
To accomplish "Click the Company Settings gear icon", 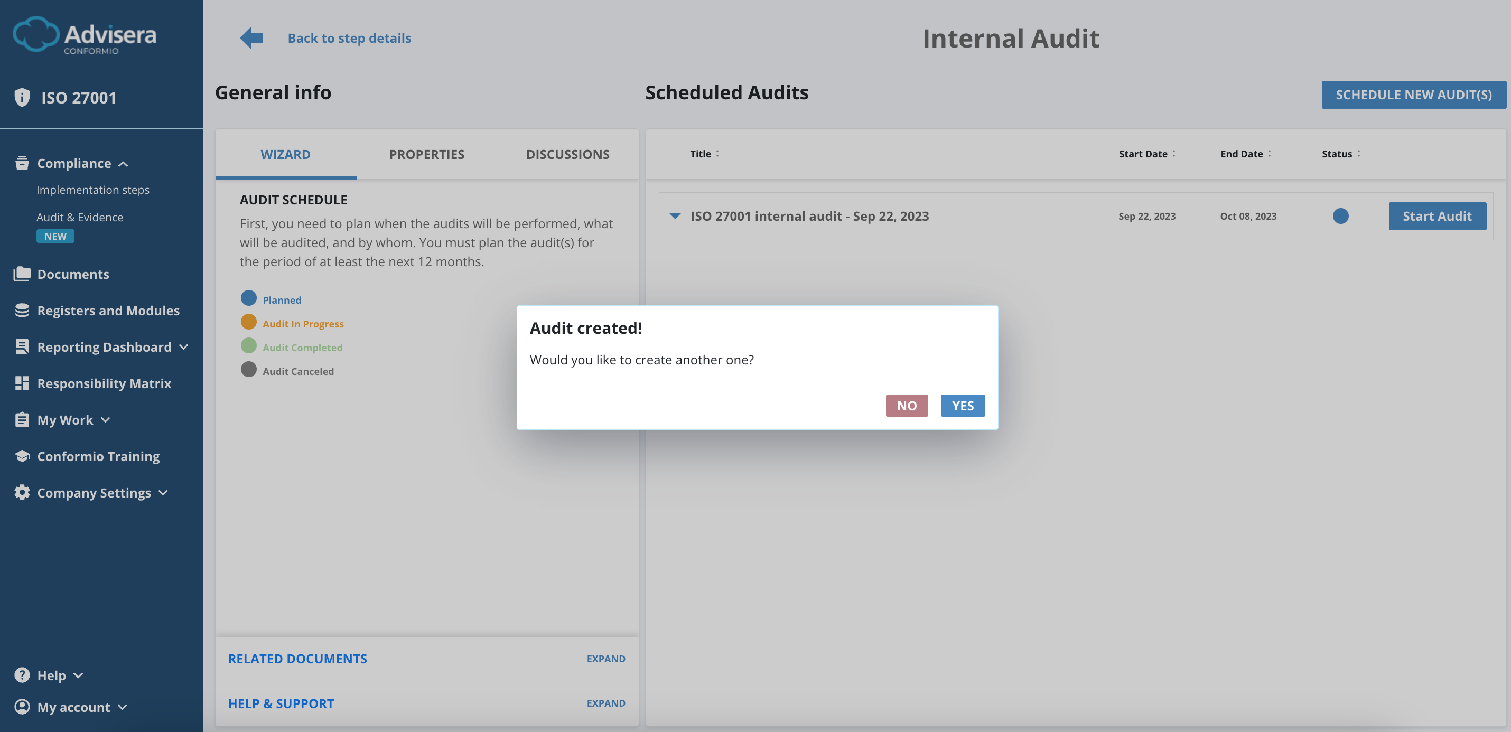I will point(22,493).
